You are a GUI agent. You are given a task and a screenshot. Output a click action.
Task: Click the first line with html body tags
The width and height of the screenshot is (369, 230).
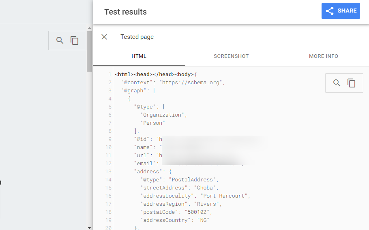(x=156, y=75)
